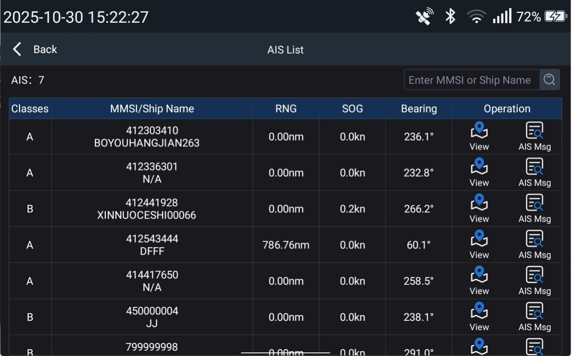
Task: View ship DFFF on map
Action: [x=479, y=245]
